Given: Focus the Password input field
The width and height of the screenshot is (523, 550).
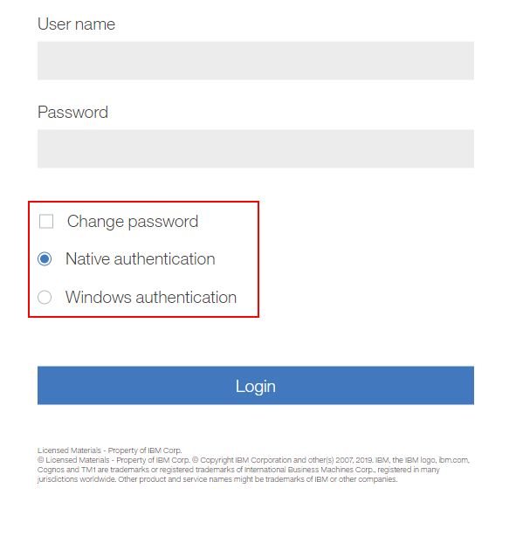Looking at the screenshot, I should click(255, 148).
